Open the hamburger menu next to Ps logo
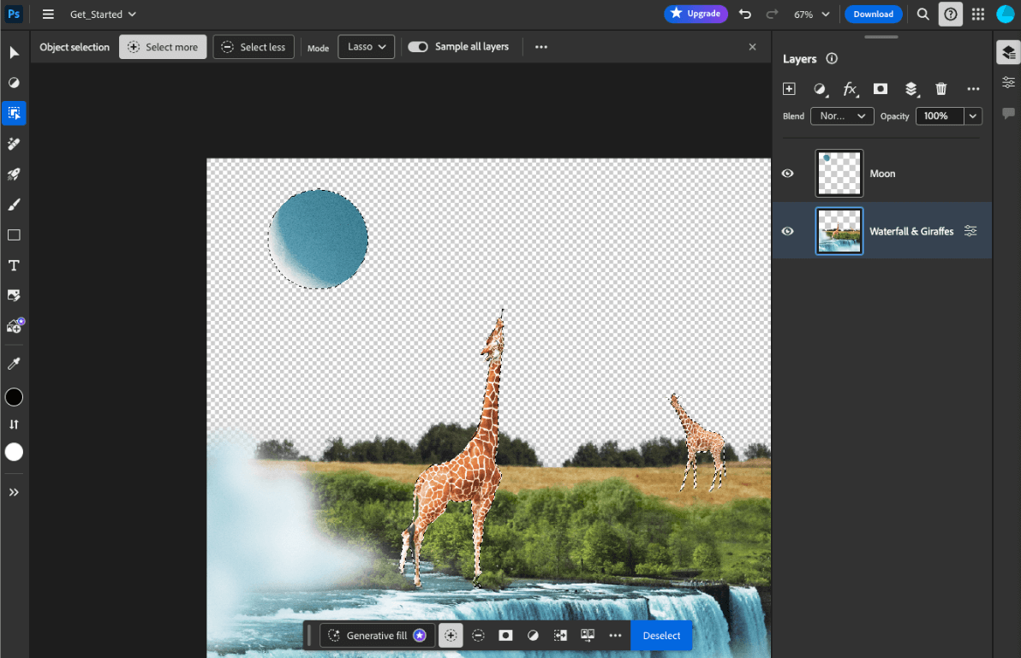1021x658 pixels. click(x=48, y=14)
